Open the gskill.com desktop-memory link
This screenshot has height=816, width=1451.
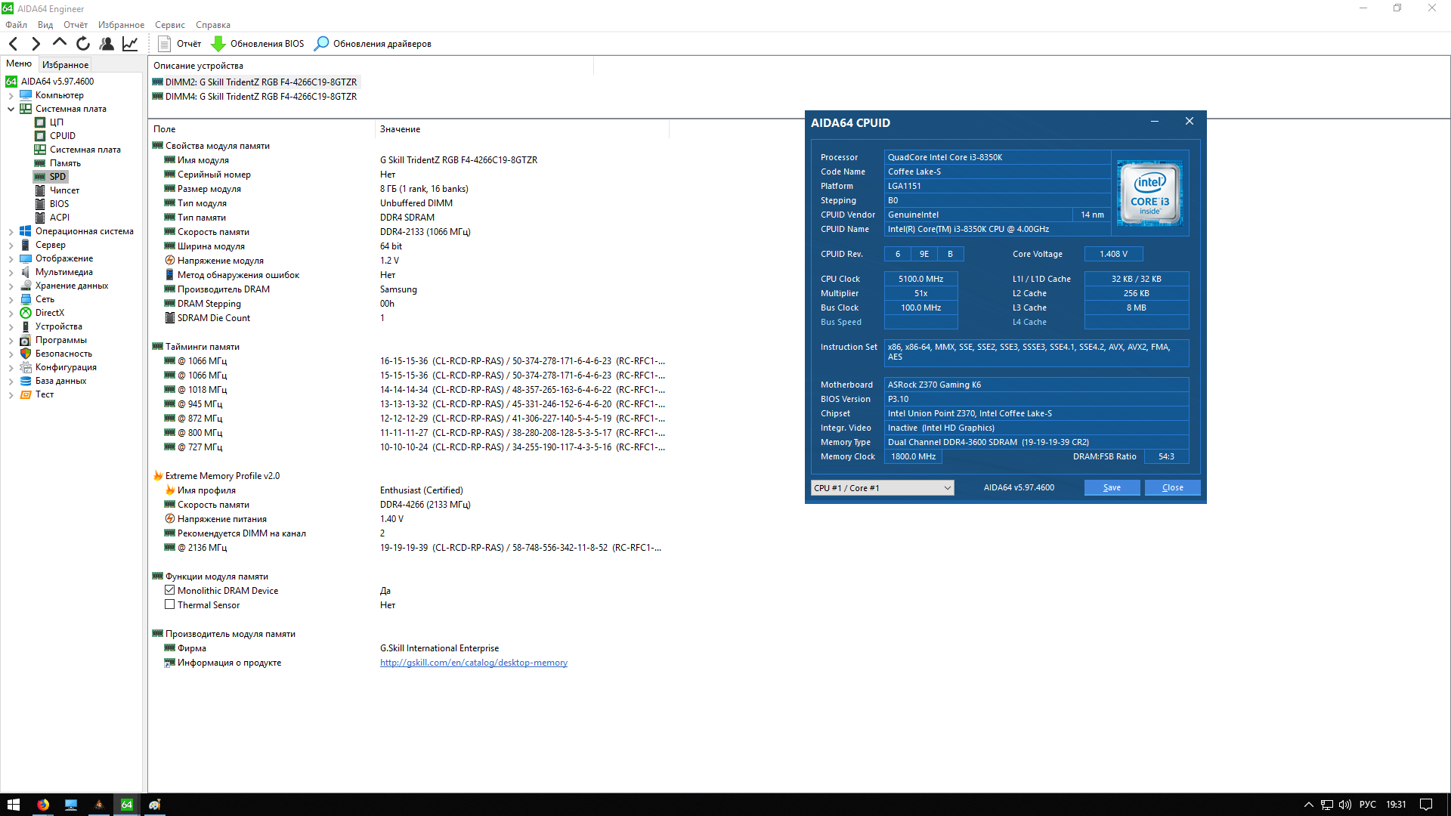click(x=473, y=663)
